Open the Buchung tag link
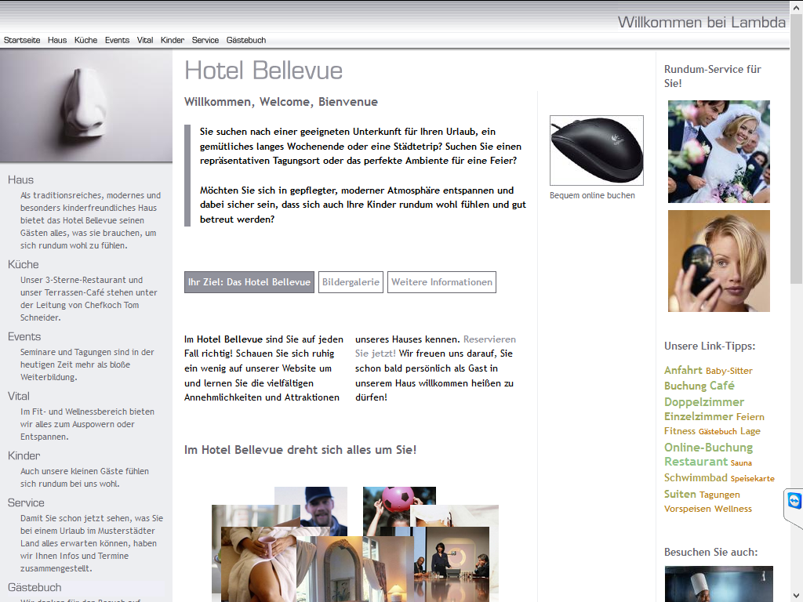 point(685,386)
